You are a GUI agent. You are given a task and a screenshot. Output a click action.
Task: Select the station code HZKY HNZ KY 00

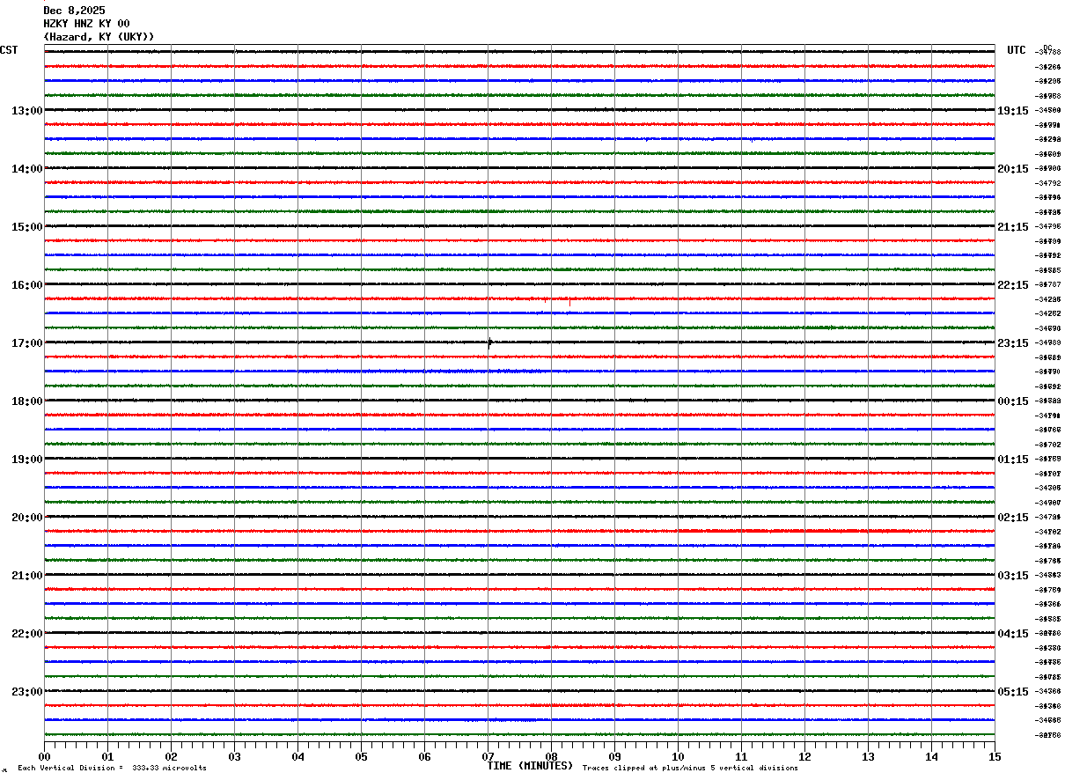point(86,24)
